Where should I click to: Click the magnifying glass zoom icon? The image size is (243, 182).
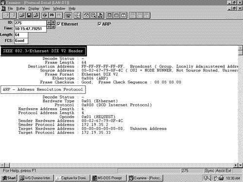click(93, 16)
